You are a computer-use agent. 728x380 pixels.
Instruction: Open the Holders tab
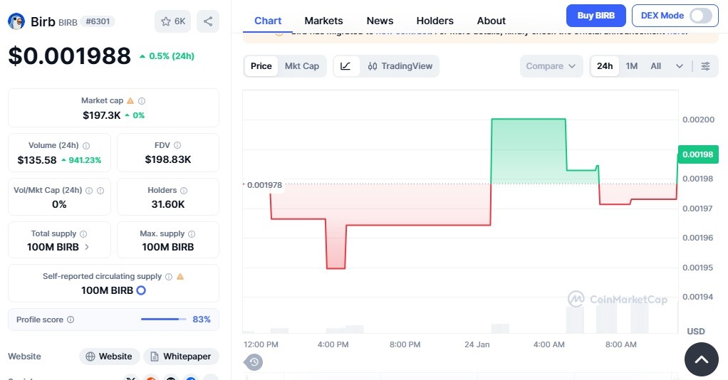coord(435,21)
